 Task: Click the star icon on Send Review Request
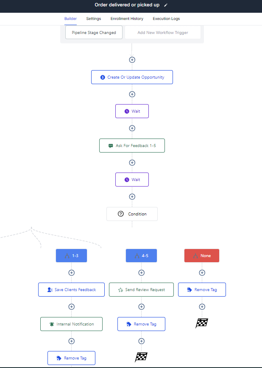pos(120,289)
